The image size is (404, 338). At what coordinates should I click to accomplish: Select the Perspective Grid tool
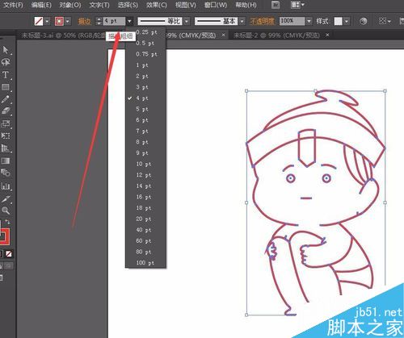(6, 148)
